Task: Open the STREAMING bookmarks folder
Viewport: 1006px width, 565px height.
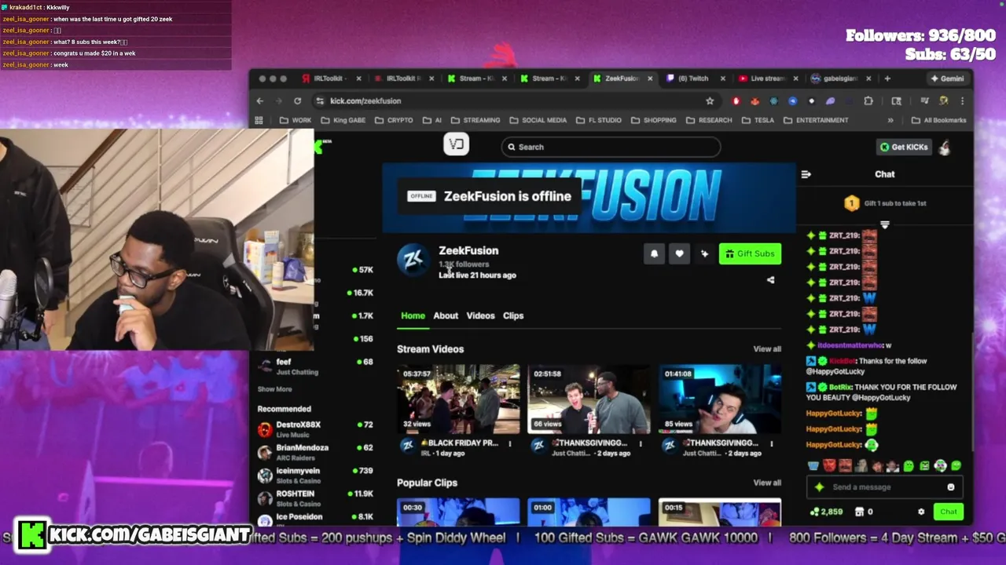Action: click(475, 120)
